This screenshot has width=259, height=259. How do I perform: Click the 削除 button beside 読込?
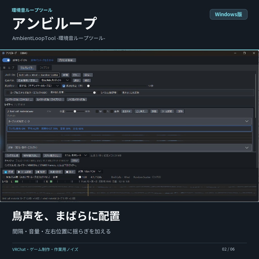(87, 80)
